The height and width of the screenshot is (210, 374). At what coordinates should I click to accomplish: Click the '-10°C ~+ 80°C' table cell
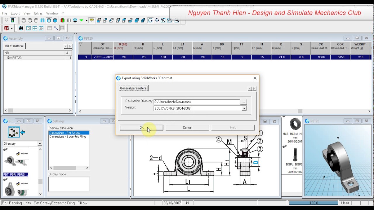tap(103, 57)
